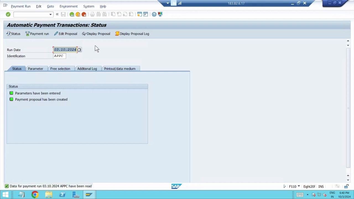Create a new GUI session icon
This screenshot has width=354, height=199.
[140, 14]
